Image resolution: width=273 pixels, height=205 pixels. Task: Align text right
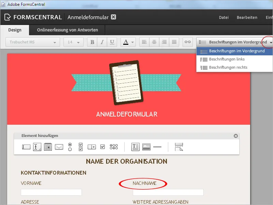coord(164,42)
